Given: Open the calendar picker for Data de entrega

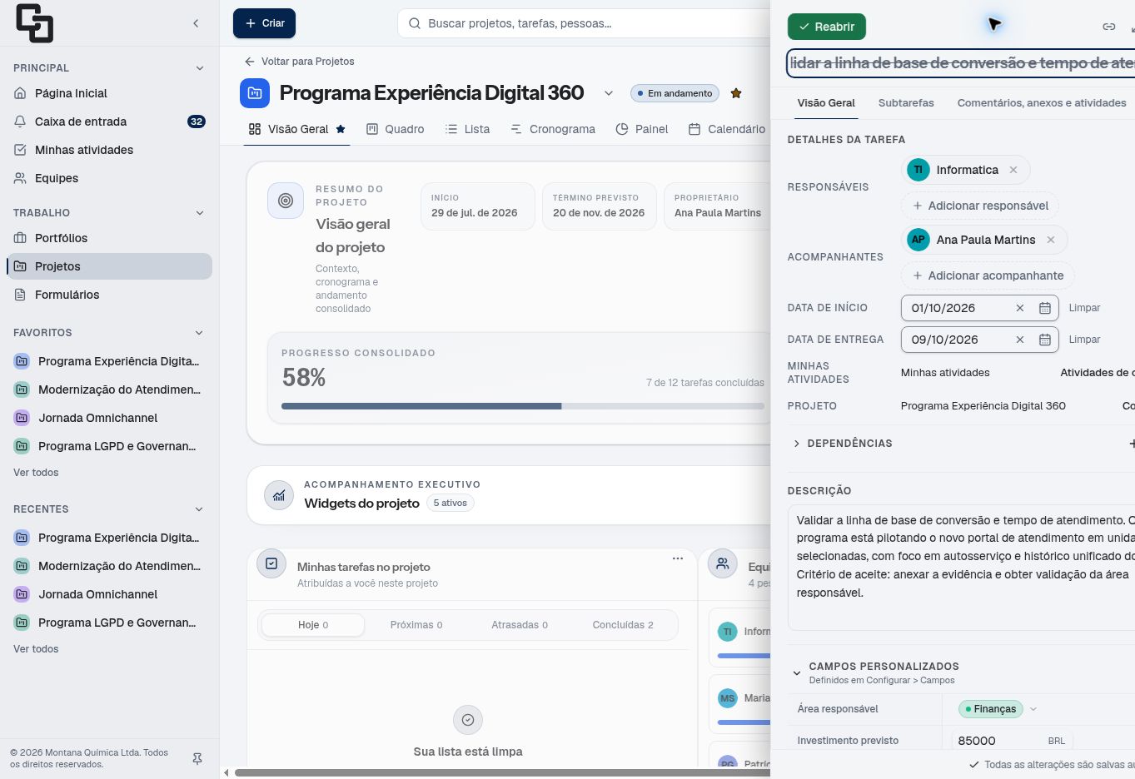Looking at the screenshot, I should 1045,340.
